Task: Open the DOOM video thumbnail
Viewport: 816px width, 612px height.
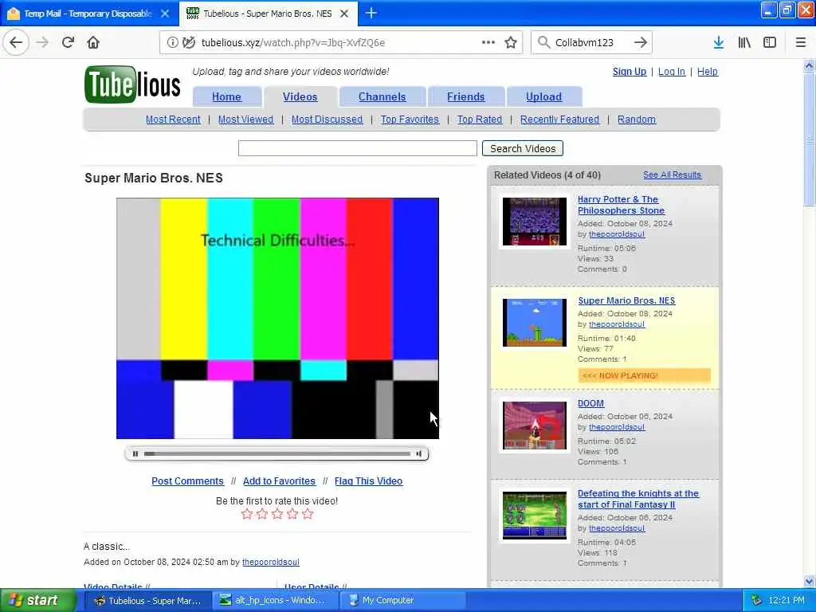Action: coord(535,426)
